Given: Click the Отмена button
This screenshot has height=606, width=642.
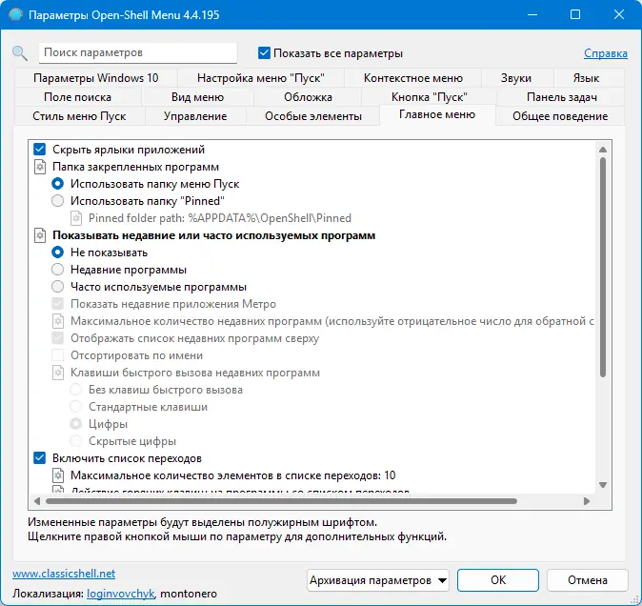Looking at the screenshot, I should point(587,580).
